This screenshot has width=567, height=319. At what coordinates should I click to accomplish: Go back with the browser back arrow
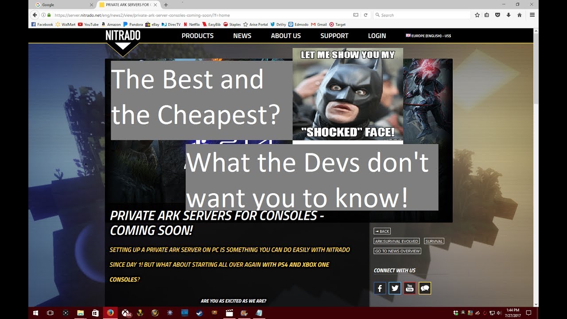point(35,15)
